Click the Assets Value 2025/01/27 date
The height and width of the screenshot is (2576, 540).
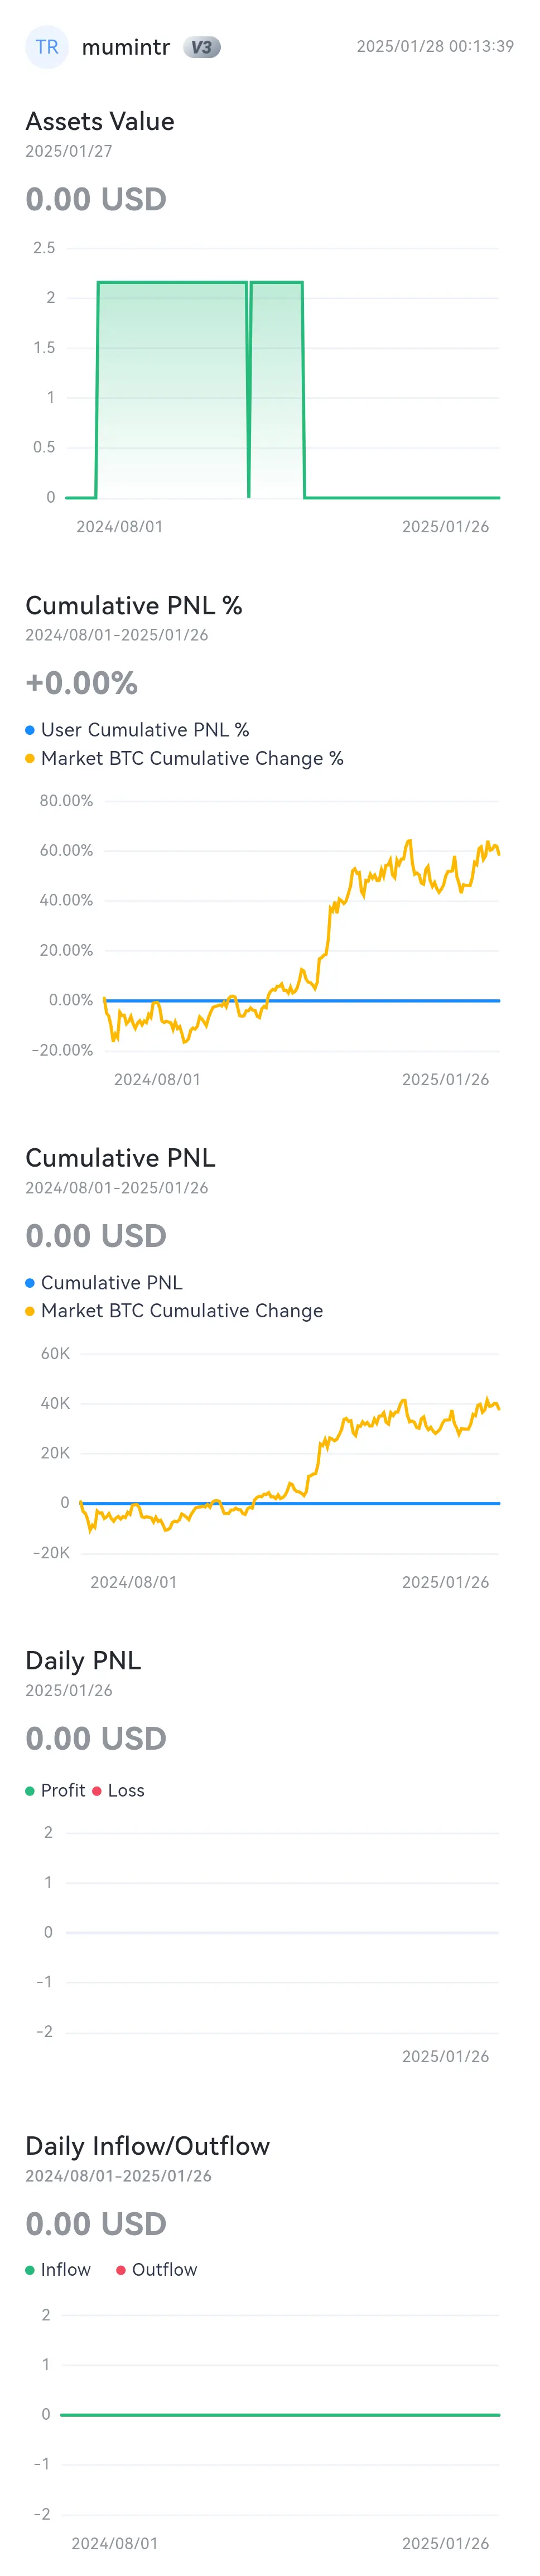69,151
